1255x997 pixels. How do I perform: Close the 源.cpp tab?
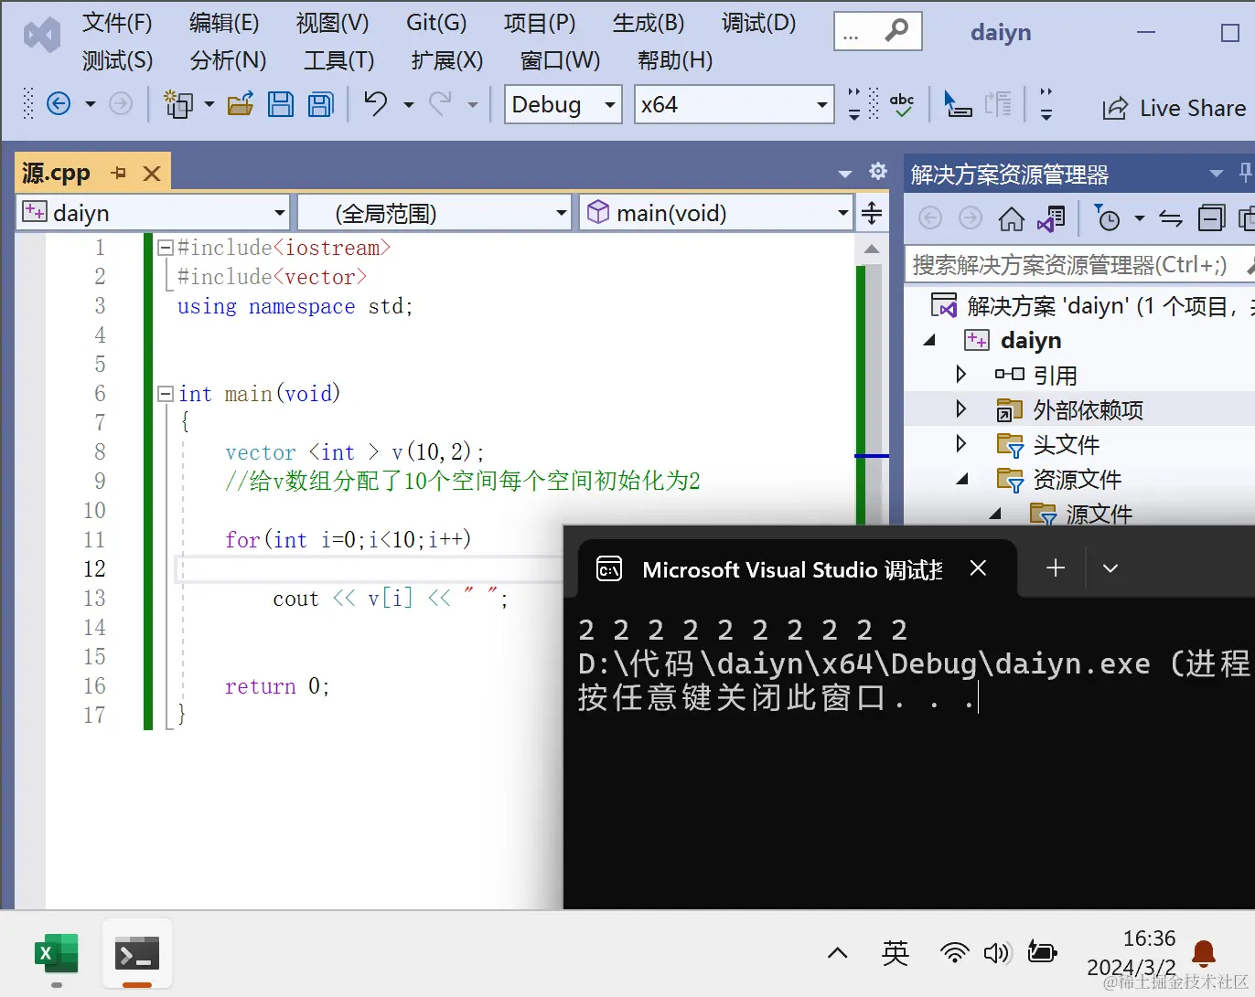(x=152, y=173)
